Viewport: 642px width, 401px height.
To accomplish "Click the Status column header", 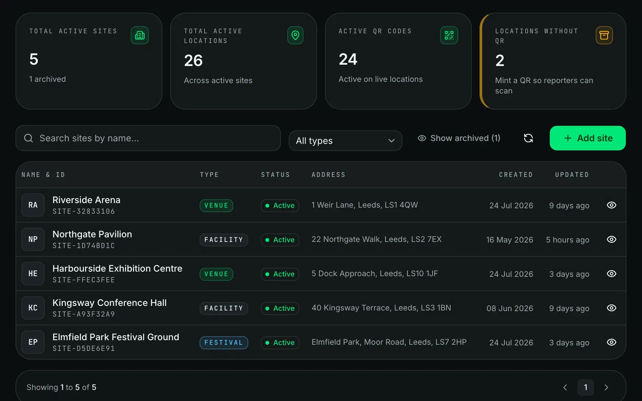I will [275, 175].
